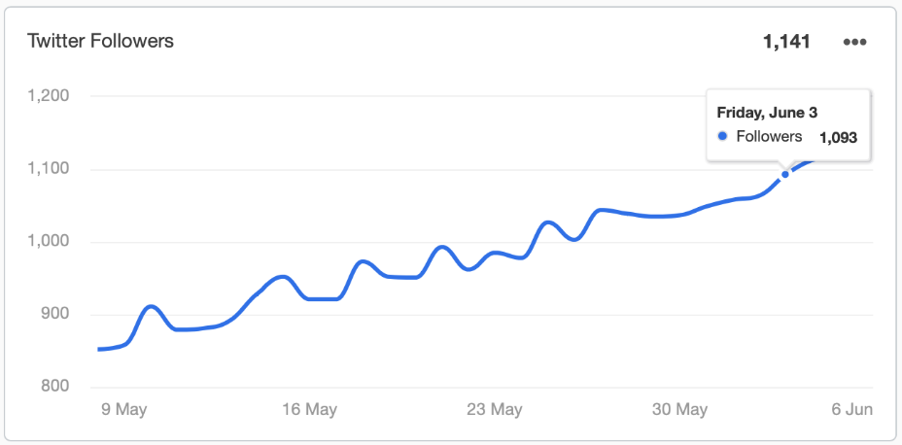Click the tooltip pointer arrow above the data point
Viewport: 902px width, 445px height.
(784, 164)
